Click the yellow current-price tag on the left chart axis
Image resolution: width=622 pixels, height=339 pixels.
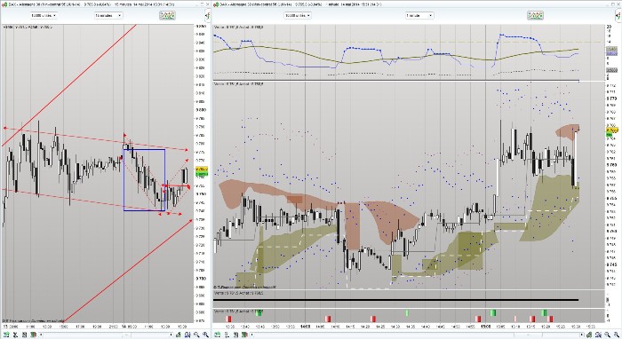coord(202,169)
